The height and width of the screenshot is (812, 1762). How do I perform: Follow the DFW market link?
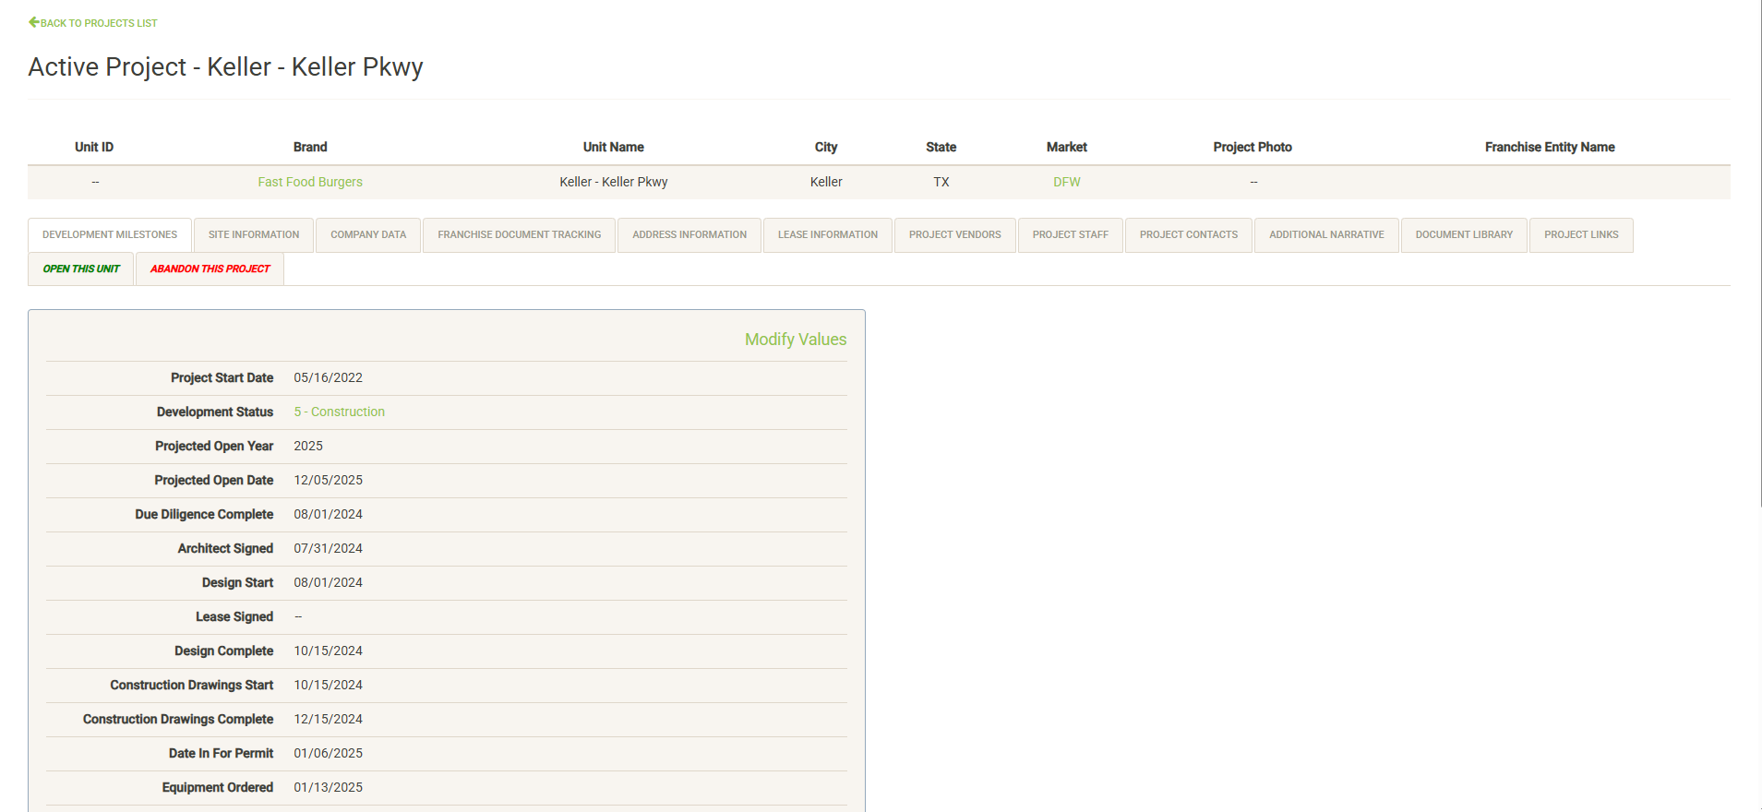pos(1066,183)
